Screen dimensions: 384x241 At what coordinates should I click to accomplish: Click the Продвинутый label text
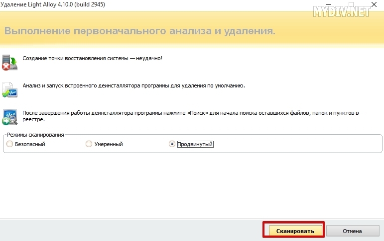tap(195, 144)
